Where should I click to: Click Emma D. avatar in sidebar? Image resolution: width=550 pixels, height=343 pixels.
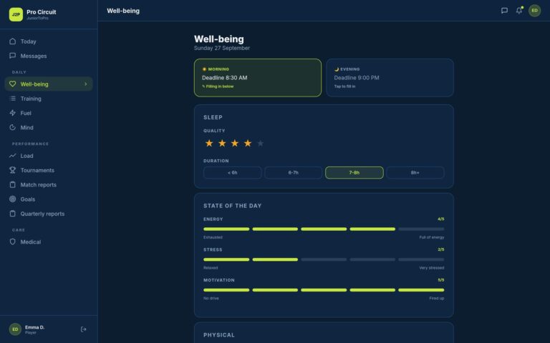tap(15, 329)
